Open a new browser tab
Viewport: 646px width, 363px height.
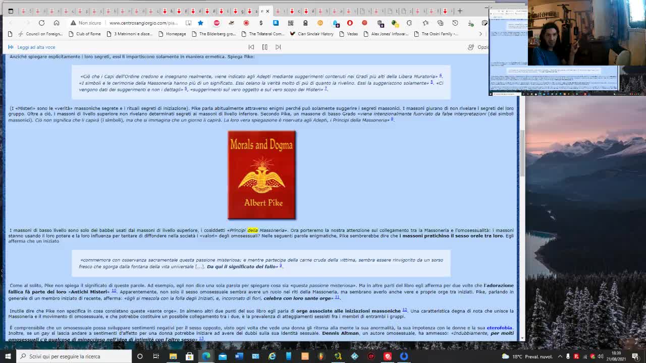(x=460, y=11)
